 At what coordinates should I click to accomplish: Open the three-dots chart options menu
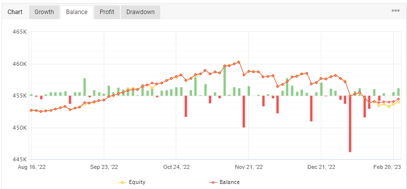[395, 11]
